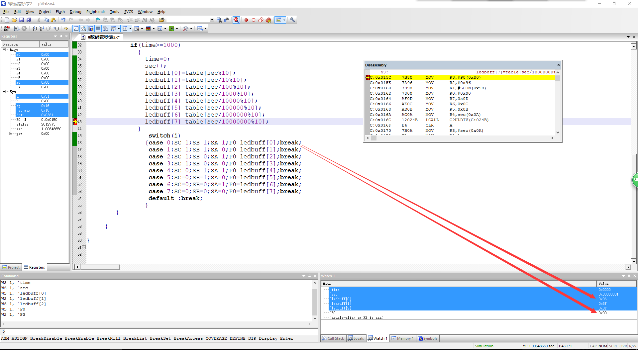Toggle the Symbols Window view button

91,29
